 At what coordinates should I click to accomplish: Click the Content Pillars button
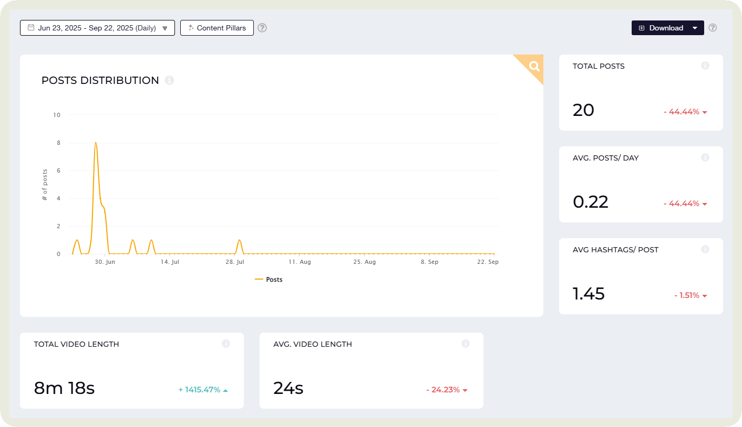(x=217, y=28)
